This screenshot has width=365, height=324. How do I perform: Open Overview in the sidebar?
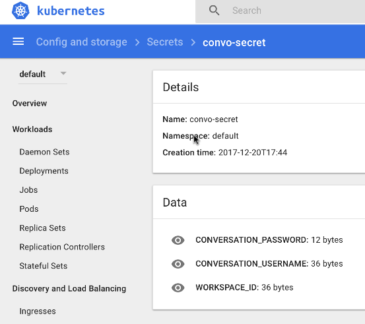[30, 103]
